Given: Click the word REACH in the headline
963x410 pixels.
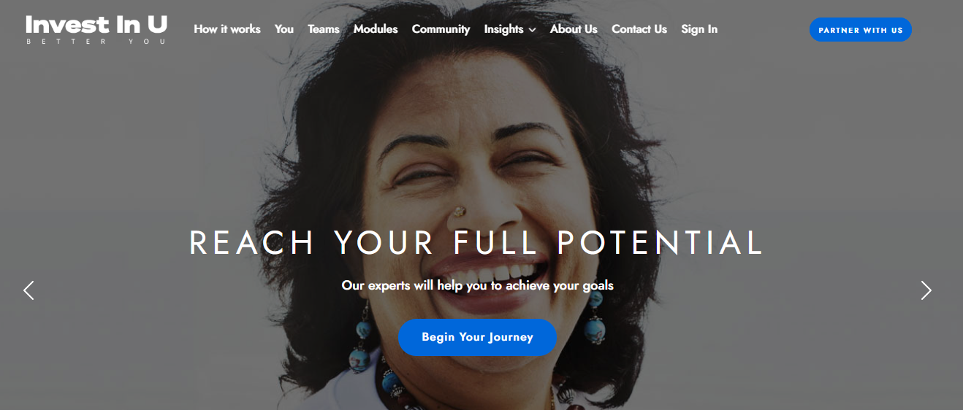Looking at the screenshot, I should click(x=252, y=243).
